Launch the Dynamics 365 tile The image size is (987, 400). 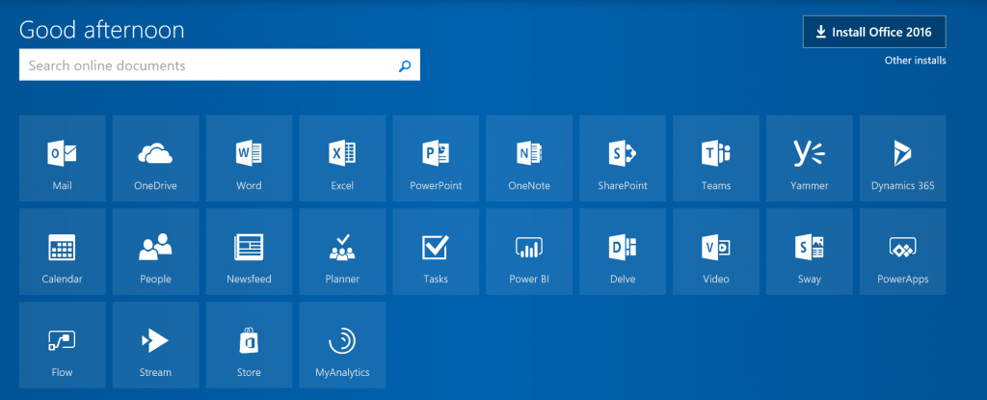coord(902,158)
